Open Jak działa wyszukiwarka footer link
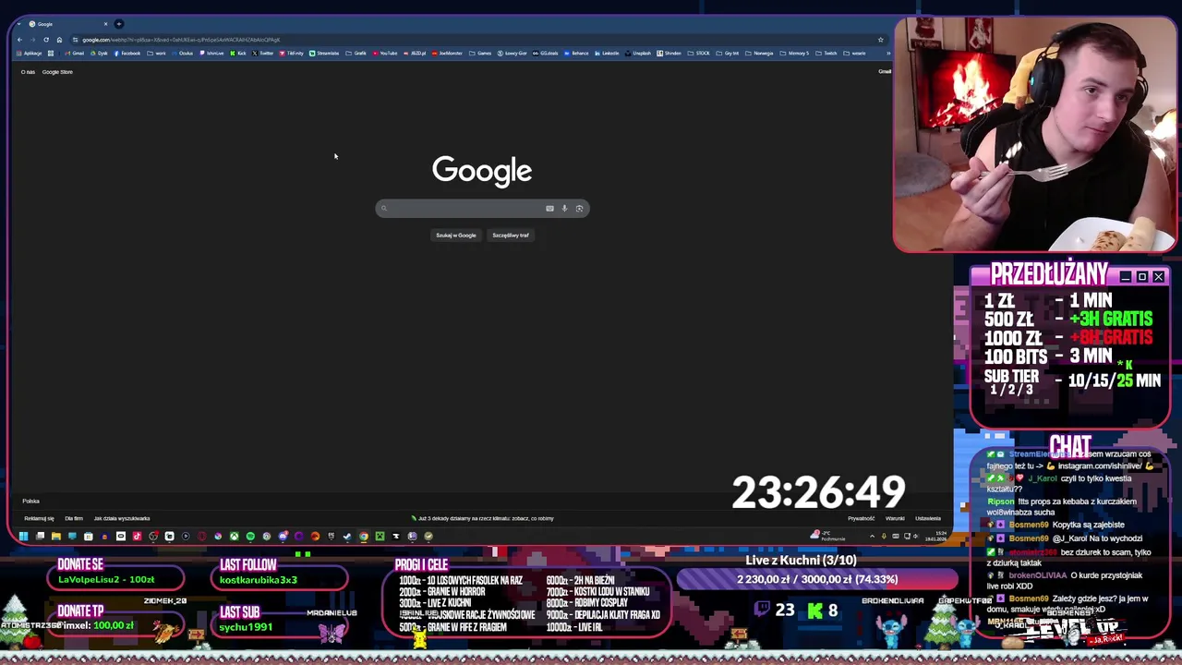Image resolution: width=1182 pixels, height=665 pixels. [122, 518]
